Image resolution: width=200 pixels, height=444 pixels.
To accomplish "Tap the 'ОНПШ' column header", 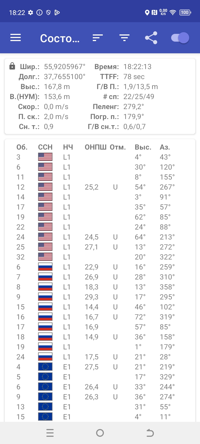I will 95,147.
